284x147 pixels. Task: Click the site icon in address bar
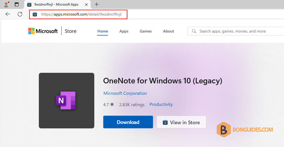click(x=35, y=14)
